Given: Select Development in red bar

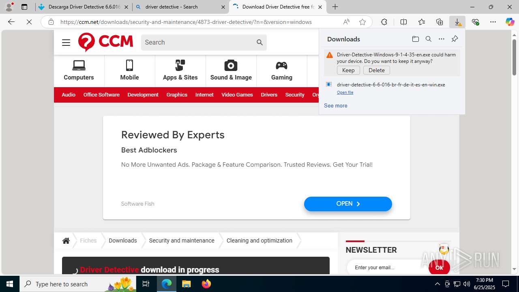Looking at the screenshot, I should click(x=143, y=95).
